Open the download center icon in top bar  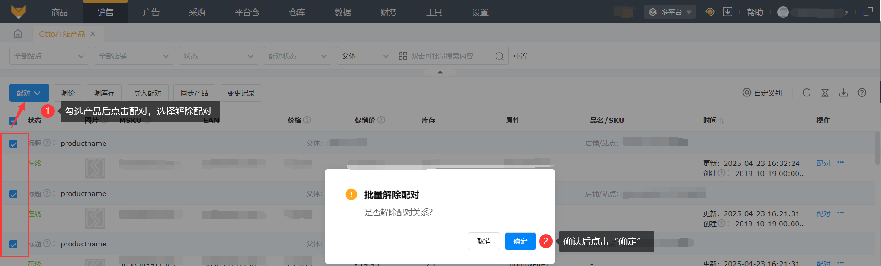[727, 12]
